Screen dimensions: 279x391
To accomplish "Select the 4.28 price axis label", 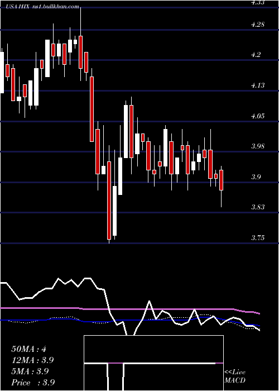I will (258, 25).
